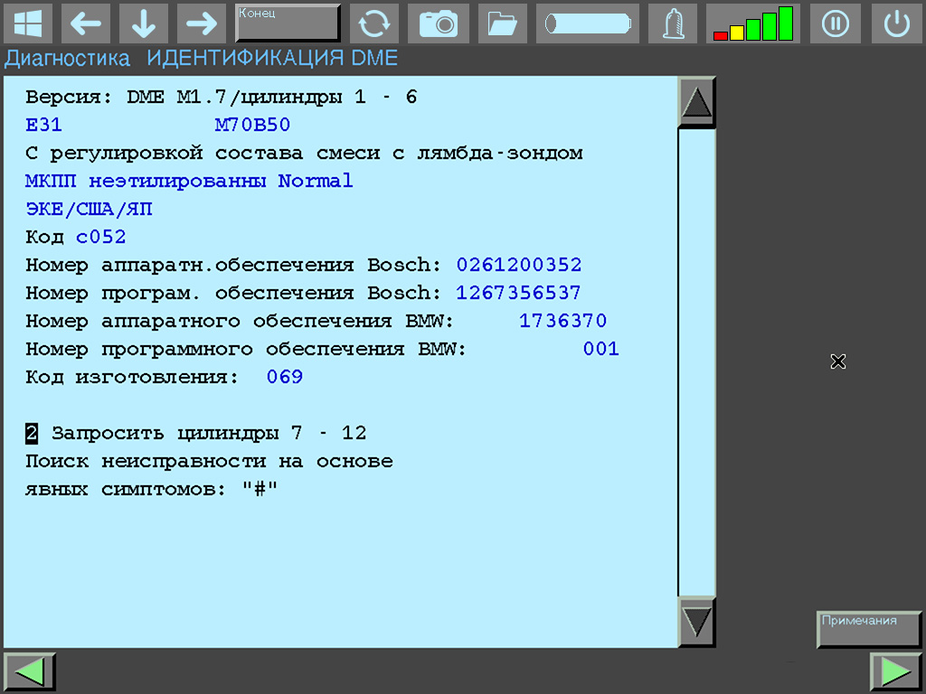
Task: Click the forward arrow toolbar icon
Action: 200,23
